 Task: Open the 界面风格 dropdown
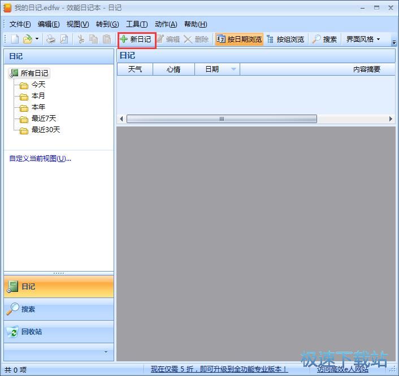pos(363,40)
